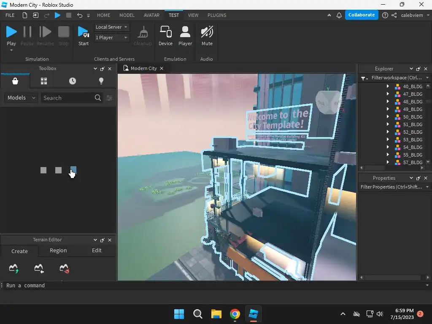Open the quick access customize arrow

(89, 16)
